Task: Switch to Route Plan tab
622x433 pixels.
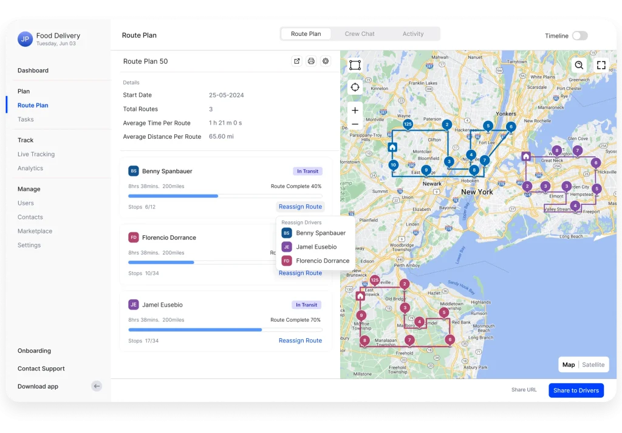Action: pos(306,34)
